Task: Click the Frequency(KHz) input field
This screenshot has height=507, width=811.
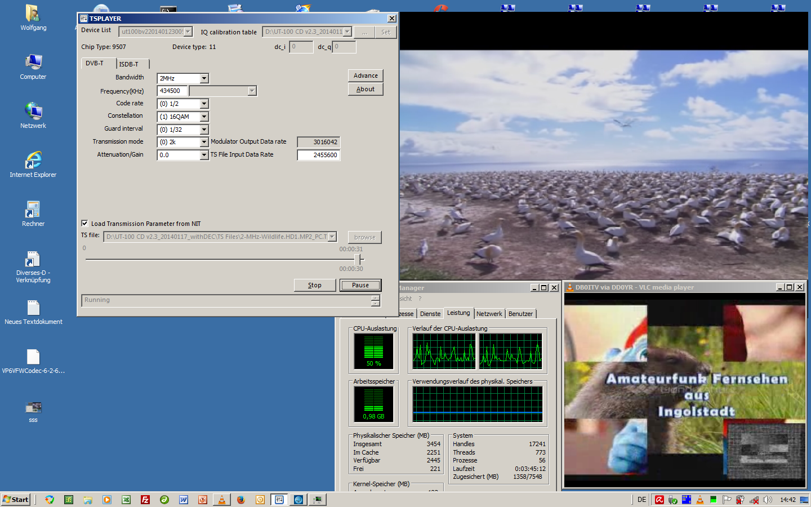Action: (172, 91)
